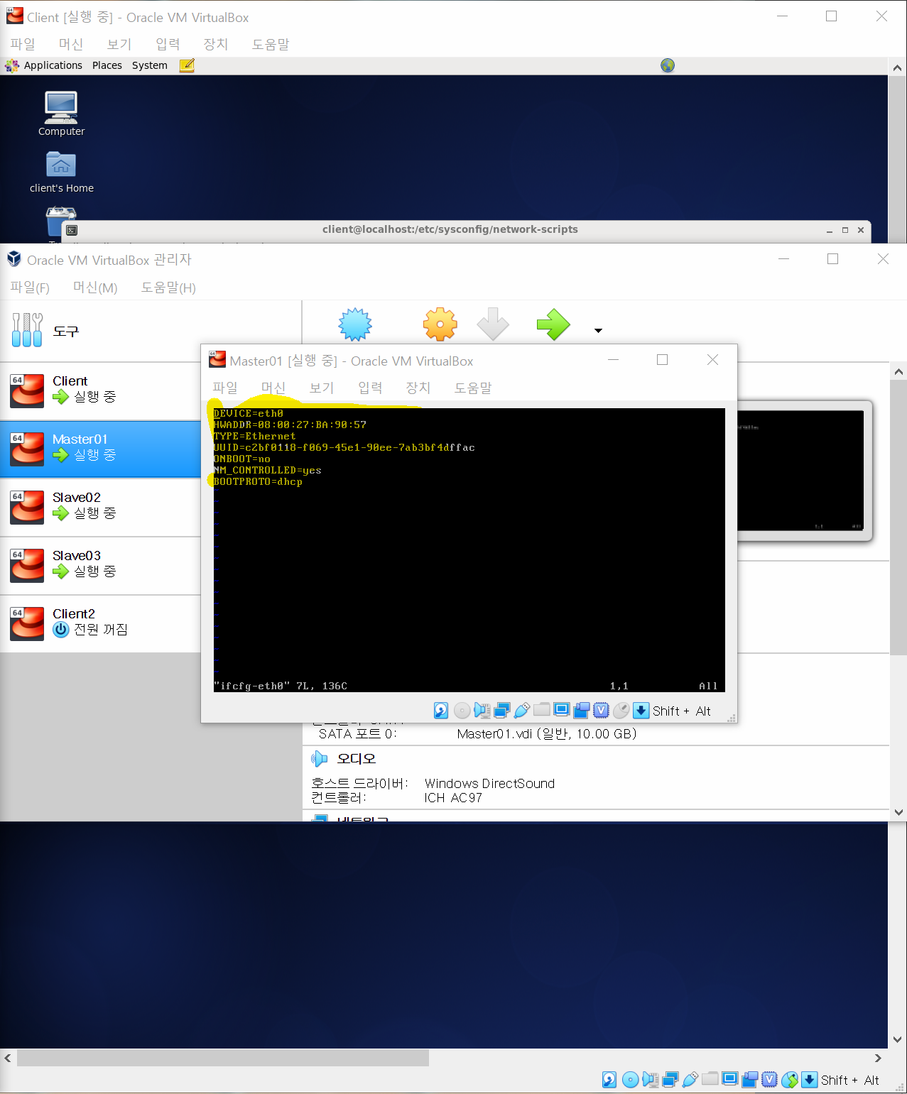907x1094 pixels.
Task: Open 파일(F) menu in VirtualBox Manager
Action: 30,288
